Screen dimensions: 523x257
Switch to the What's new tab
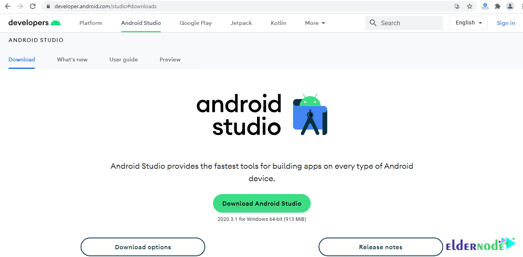72,59
